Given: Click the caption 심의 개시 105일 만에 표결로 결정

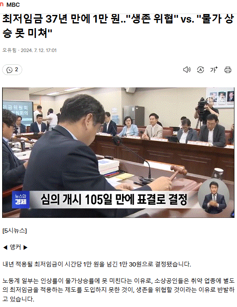Looking at the screenshot, I should click(x=114, y=200).
